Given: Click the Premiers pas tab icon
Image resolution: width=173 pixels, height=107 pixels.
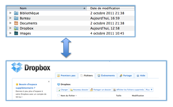Looking at the screenshot, I should 58,76.
